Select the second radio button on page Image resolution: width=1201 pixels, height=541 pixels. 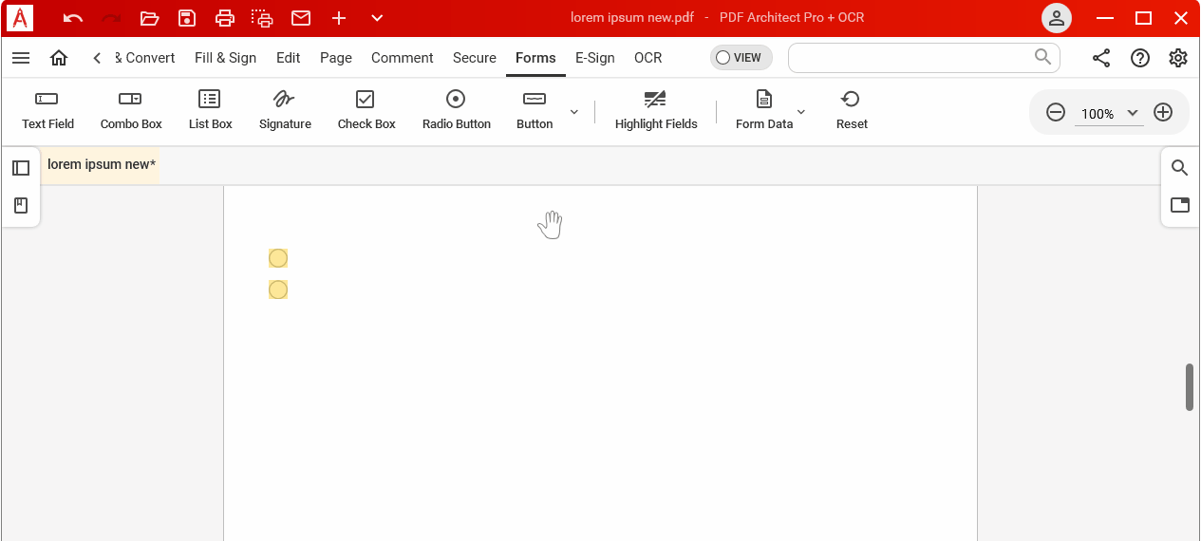[278, 289]
